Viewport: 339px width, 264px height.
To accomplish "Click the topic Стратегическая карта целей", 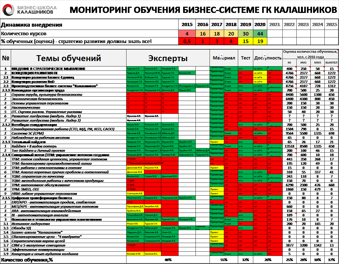I will (38, 241).
